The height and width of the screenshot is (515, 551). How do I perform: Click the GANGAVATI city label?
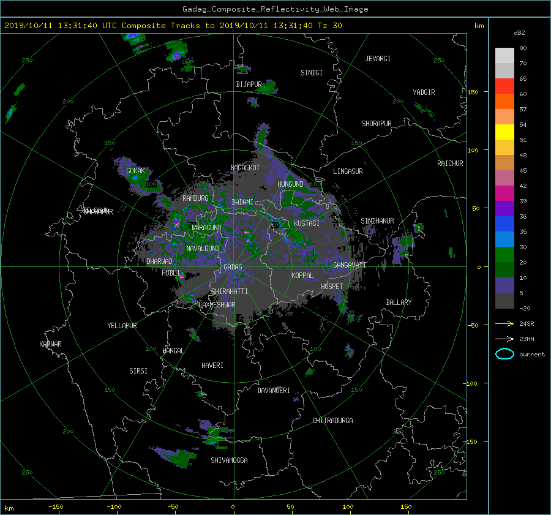(350, 265)
